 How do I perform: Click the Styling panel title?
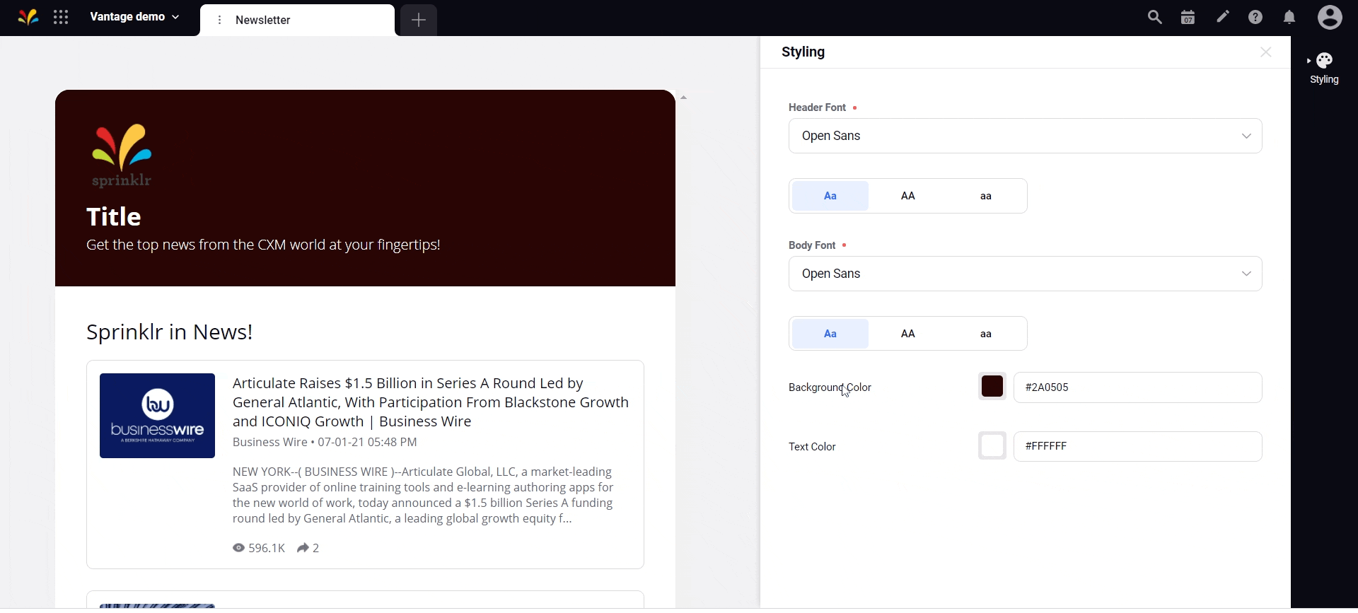point(803,52)
